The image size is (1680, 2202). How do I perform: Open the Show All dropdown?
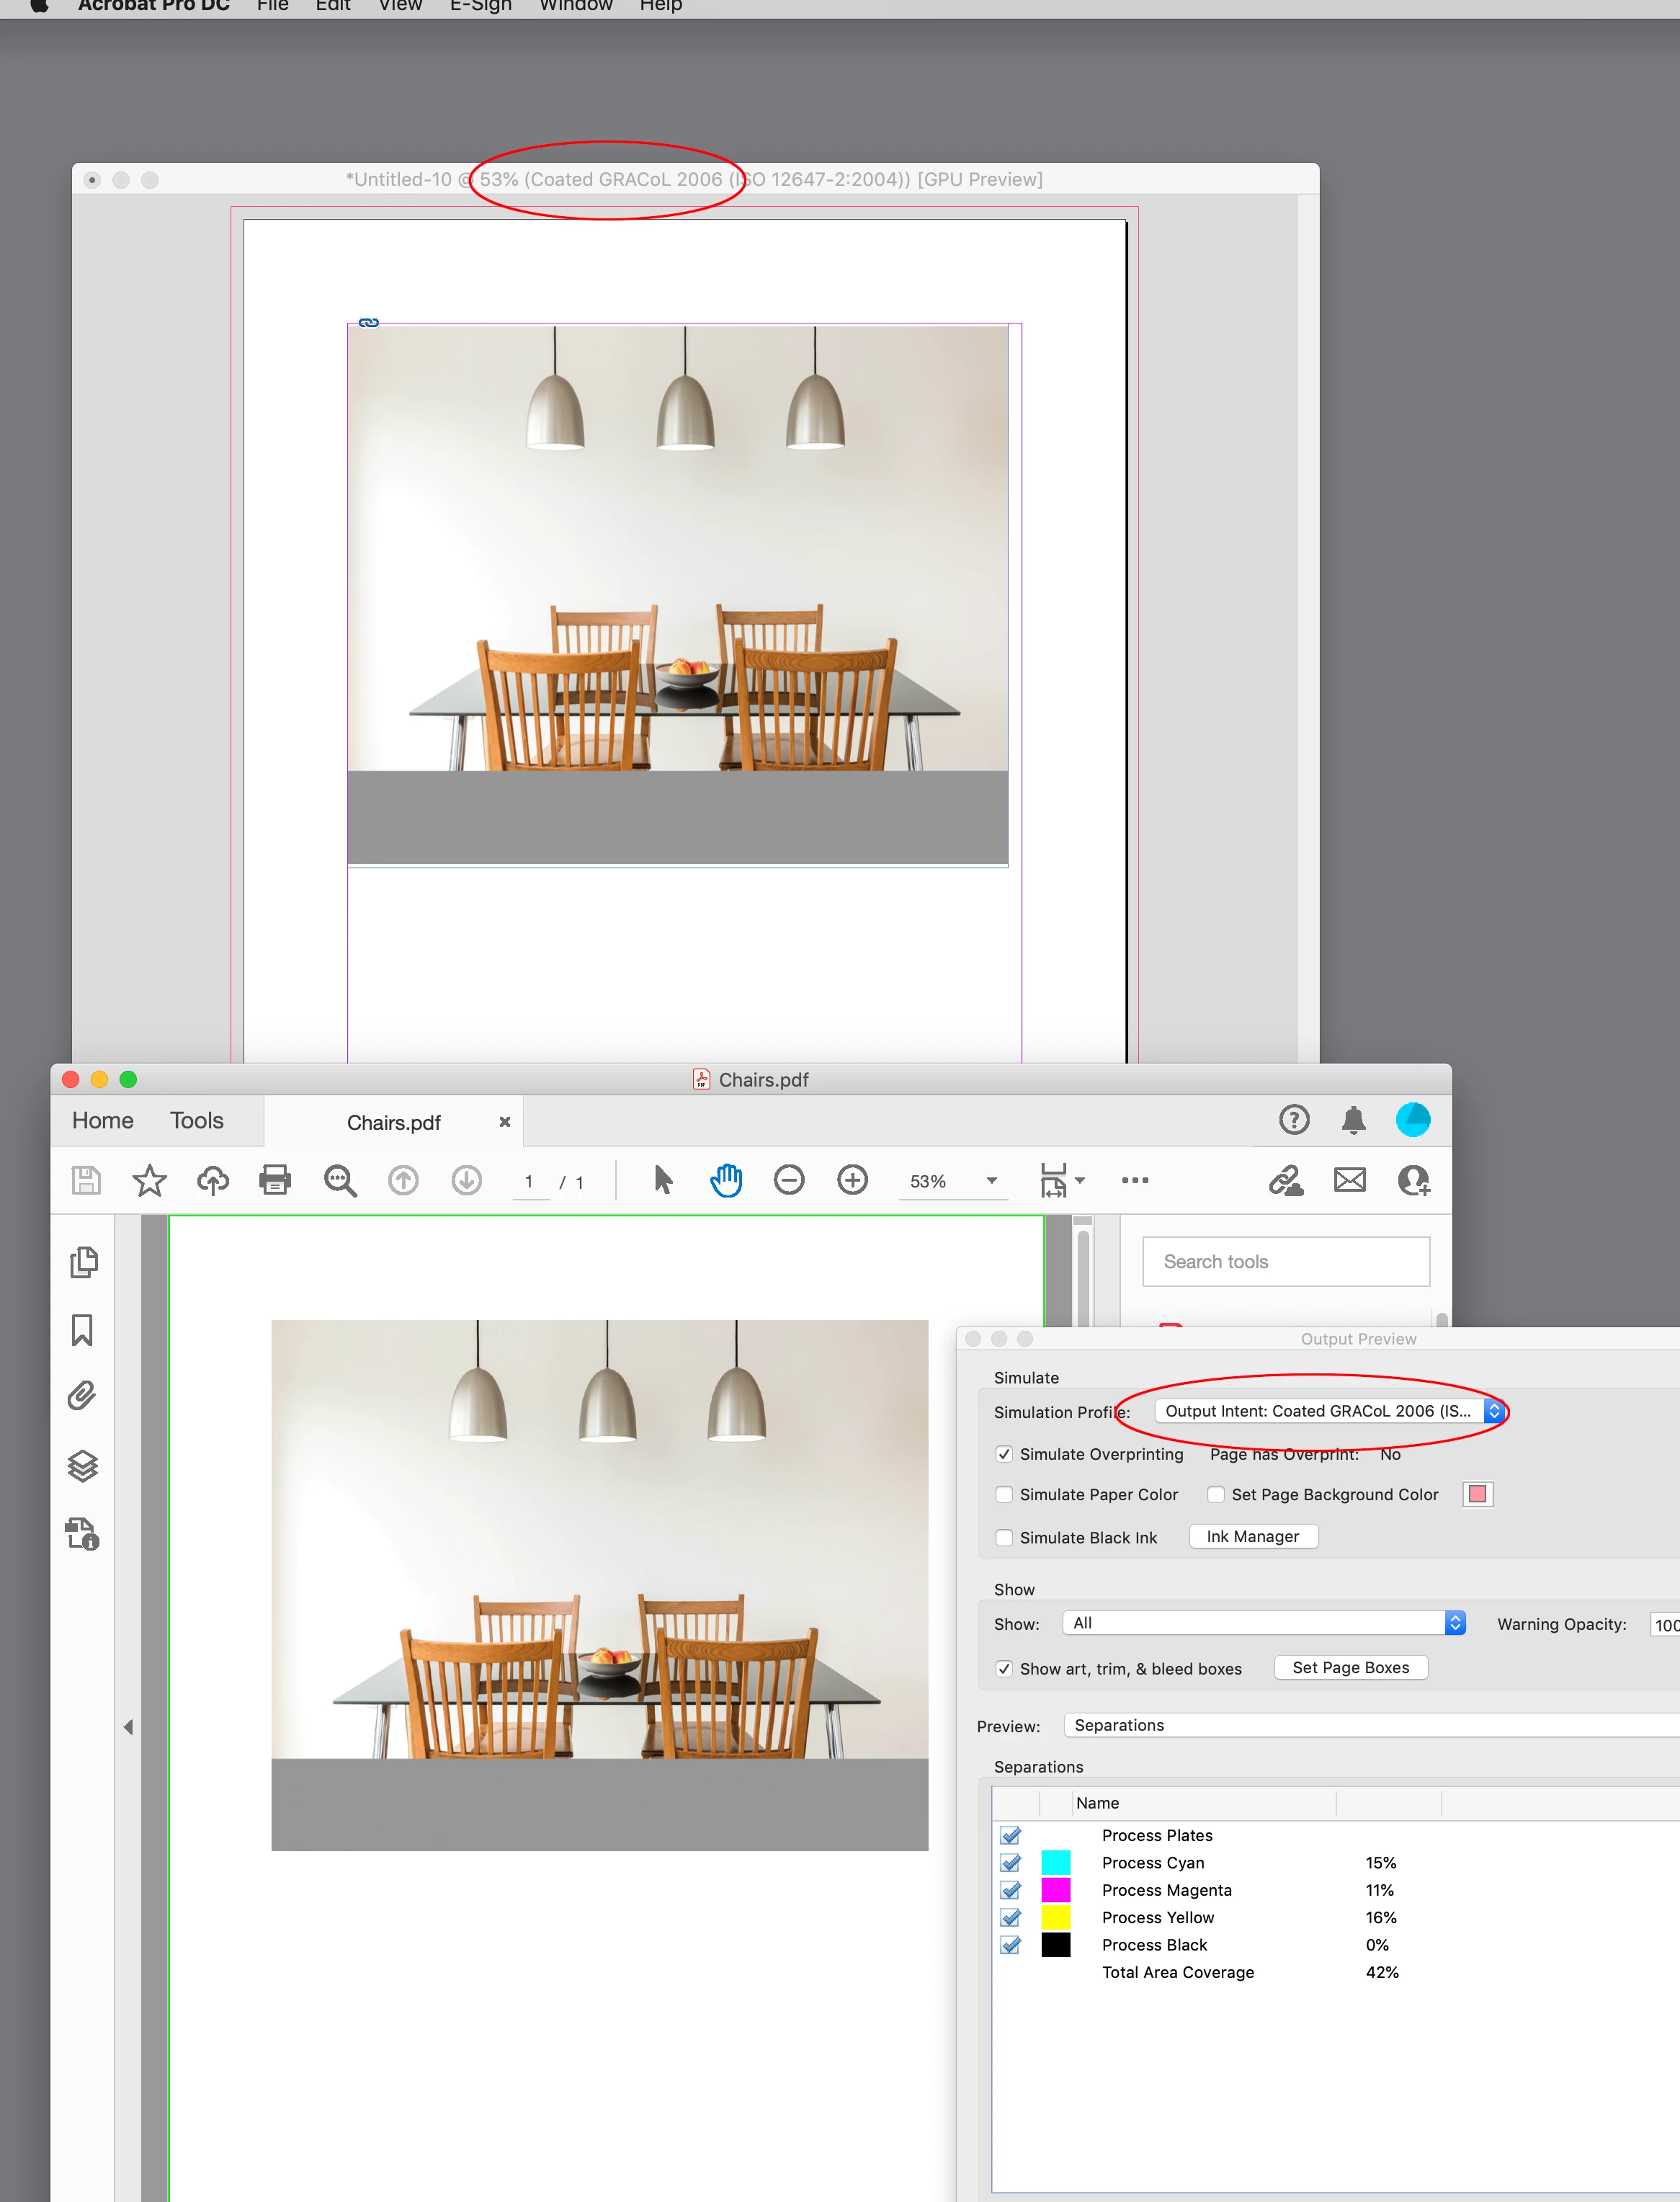(1263, 1623)
